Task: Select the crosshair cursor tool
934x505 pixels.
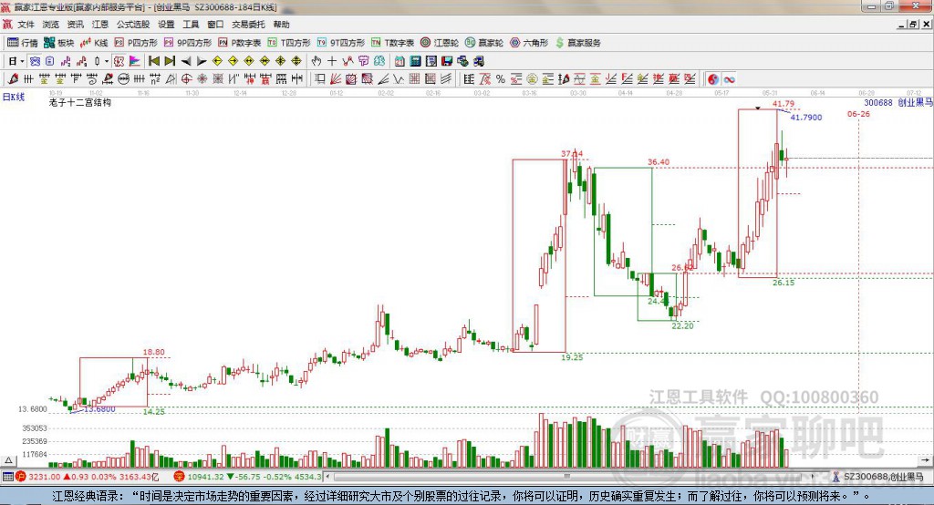Action: click(332, 61)
